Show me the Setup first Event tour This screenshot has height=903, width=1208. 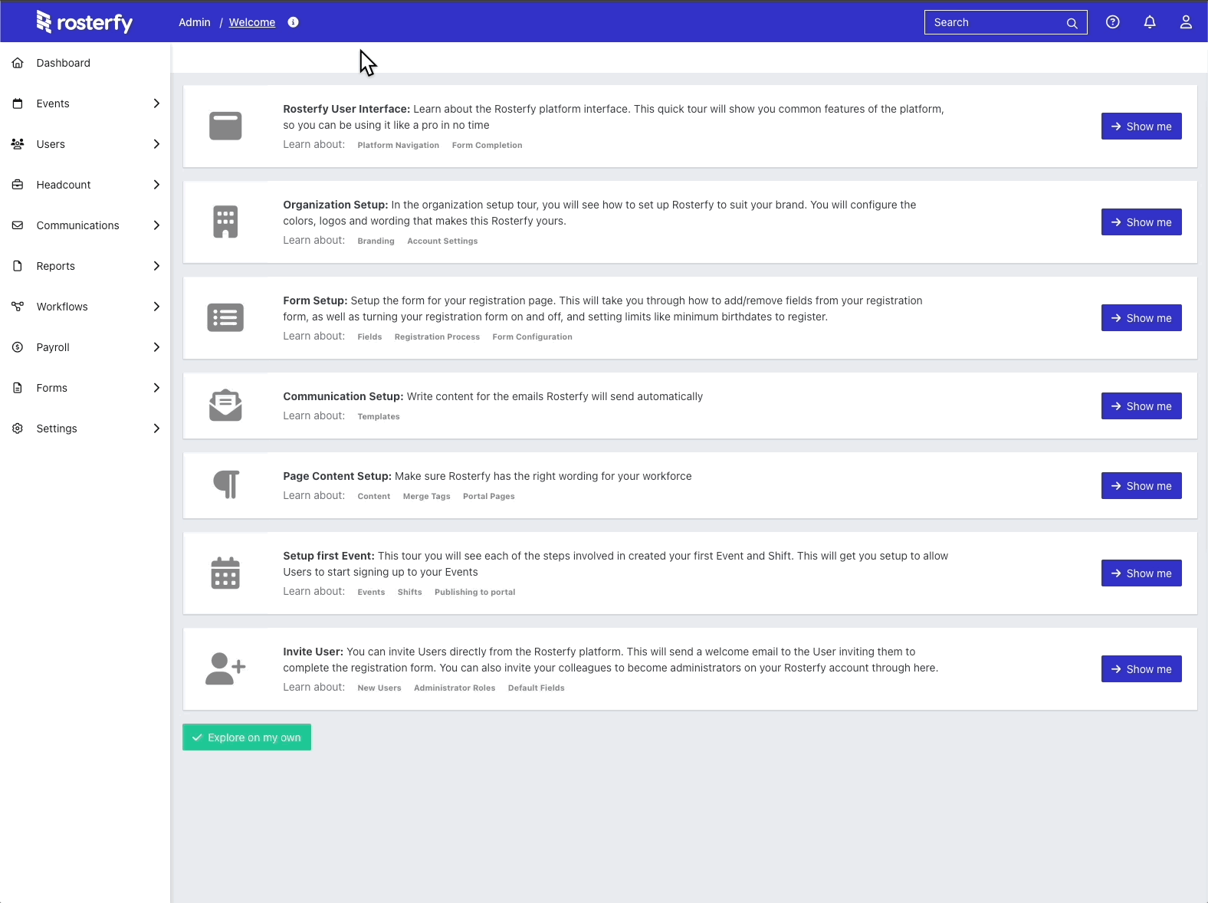pos(1141,573)
